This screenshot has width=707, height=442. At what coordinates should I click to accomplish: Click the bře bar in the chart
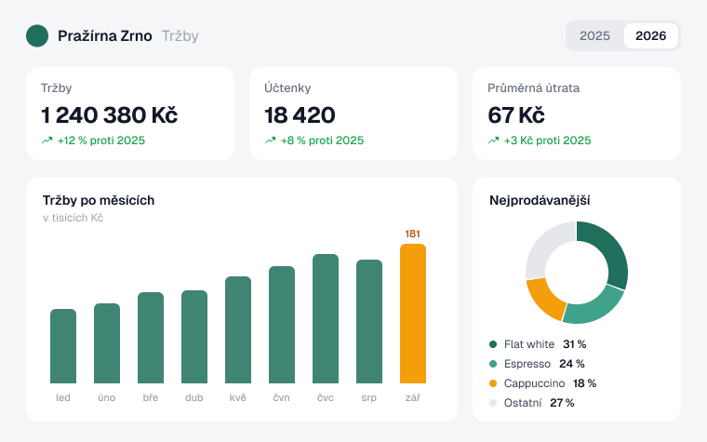[x=151, y=338]
